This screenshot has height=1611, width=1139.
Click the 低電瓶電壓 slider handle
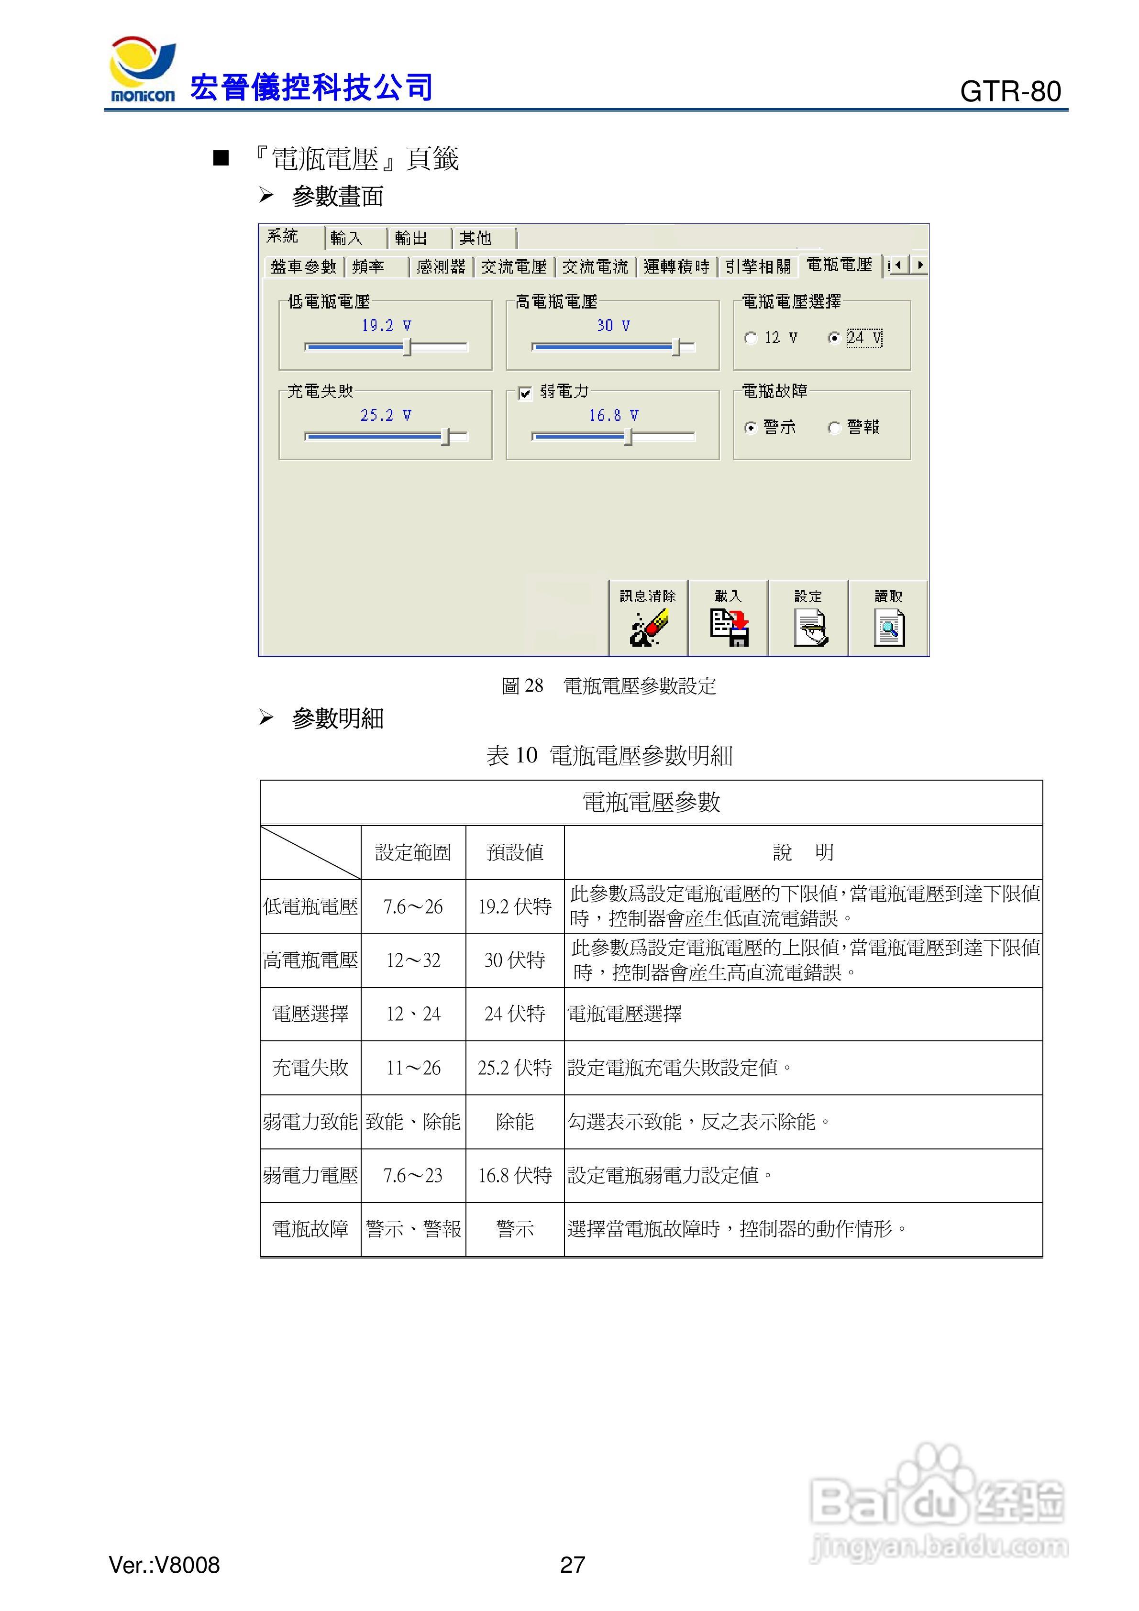[x=407, y=347]
